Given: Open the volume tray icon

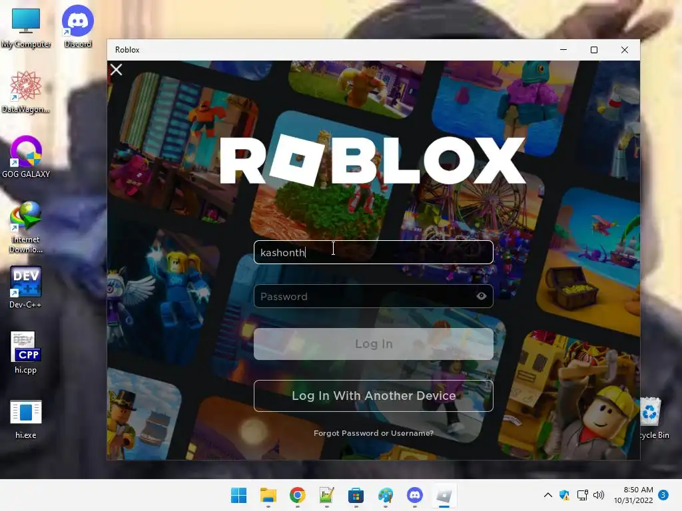Looking at the screenshot, I should coord(599,495).
